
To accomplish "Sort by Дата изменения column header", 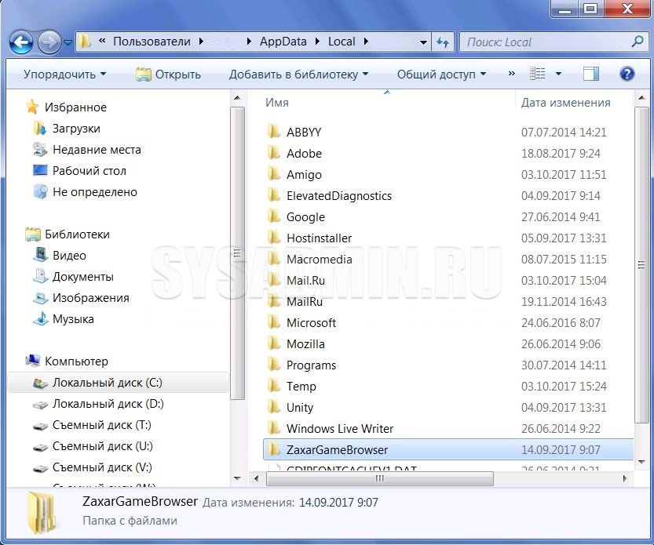I will pyautogui.click(x=565, y=103).
